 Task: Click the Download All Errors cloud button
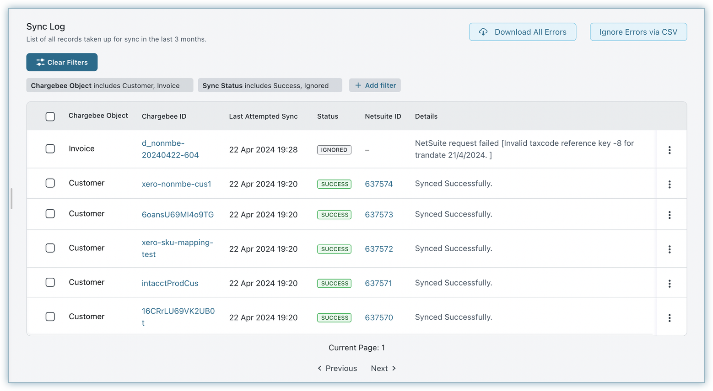pyautogui.click(x=522, y=32)
